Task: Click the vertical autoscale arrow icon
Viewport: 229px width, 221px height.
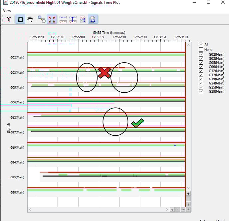Action: 73,20
